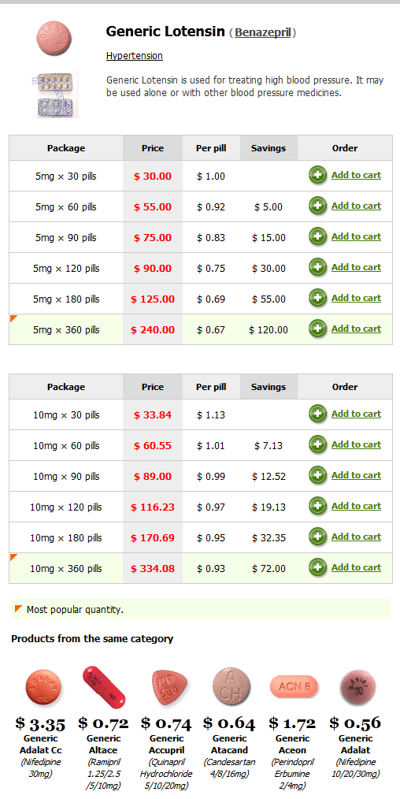Open the Generic Adalat Cc pill image
This screenshot has height=799, width=400.
(x=44, y=687)
